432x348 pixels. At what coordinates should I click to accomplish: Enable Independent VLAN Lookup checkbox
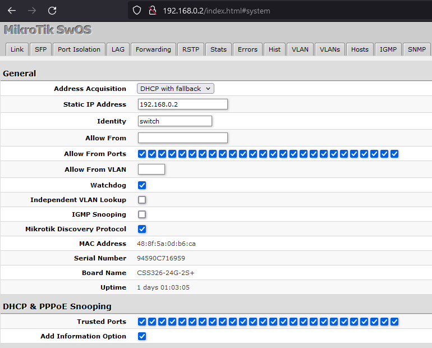click(142, 200)
